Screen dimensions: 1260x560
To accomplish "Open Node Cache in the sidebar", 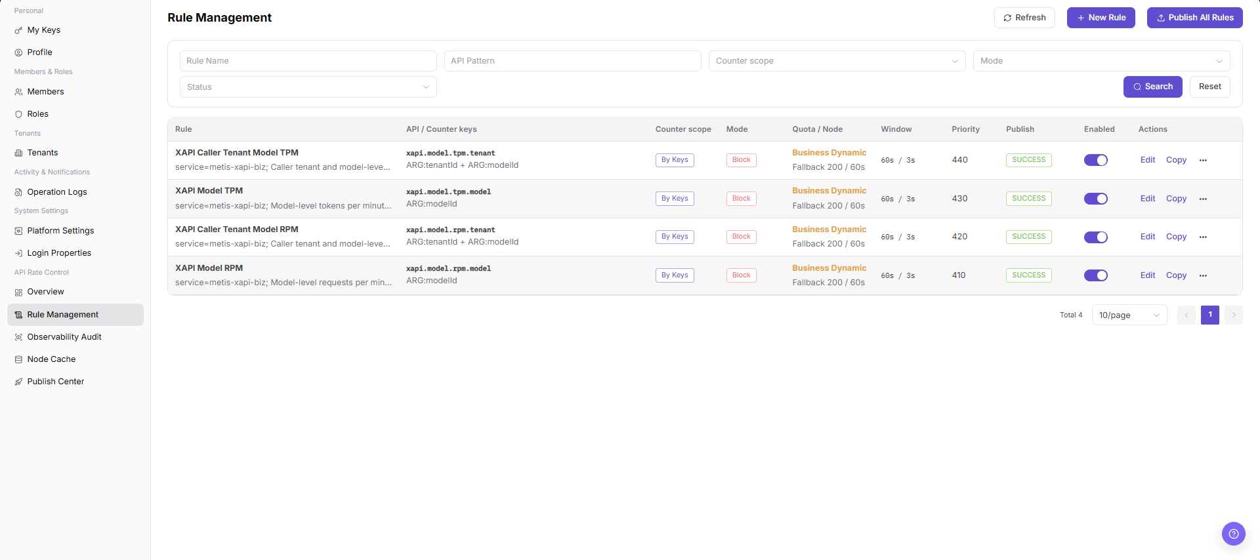I will click(x=75, y=359).
